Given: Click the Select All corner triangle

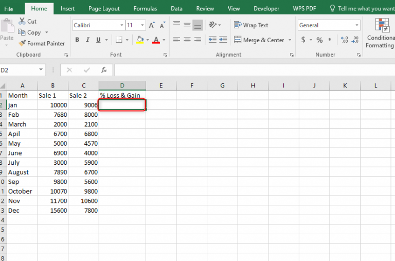Looking at the screenshot, I should click(3, 86).
